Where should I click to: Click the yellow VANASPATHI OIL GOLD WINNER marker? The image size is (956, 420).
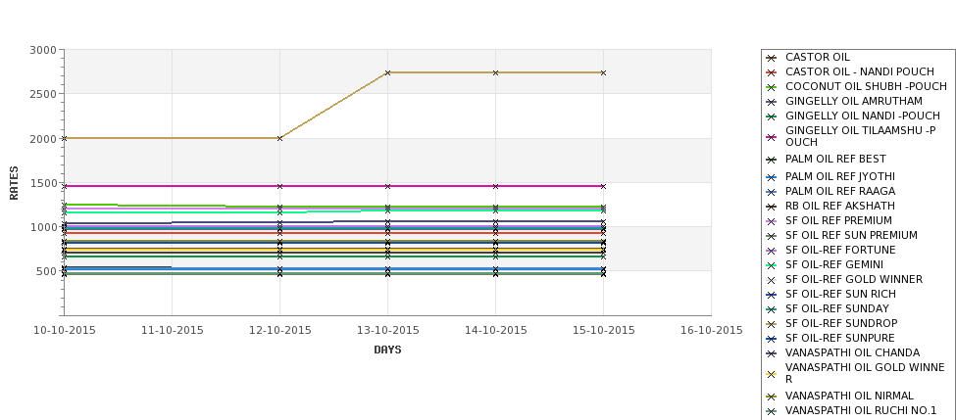tap(772, 374)
